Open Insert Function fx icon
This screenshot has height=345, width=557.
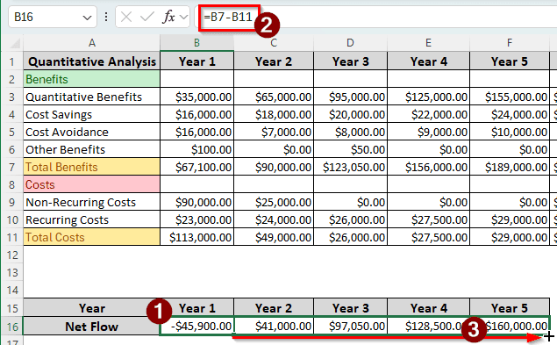tap(168, 17)
